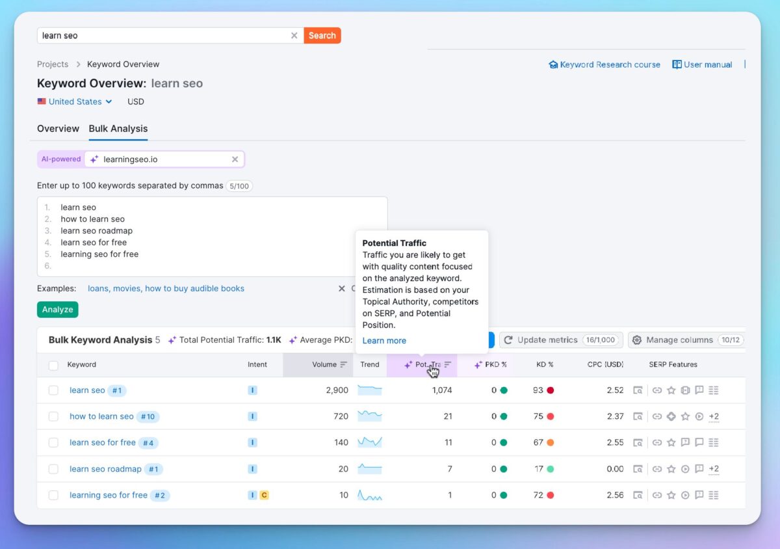Open the Bulk Analysis tab
Screen dimensions: 780x549
(118, 128)
